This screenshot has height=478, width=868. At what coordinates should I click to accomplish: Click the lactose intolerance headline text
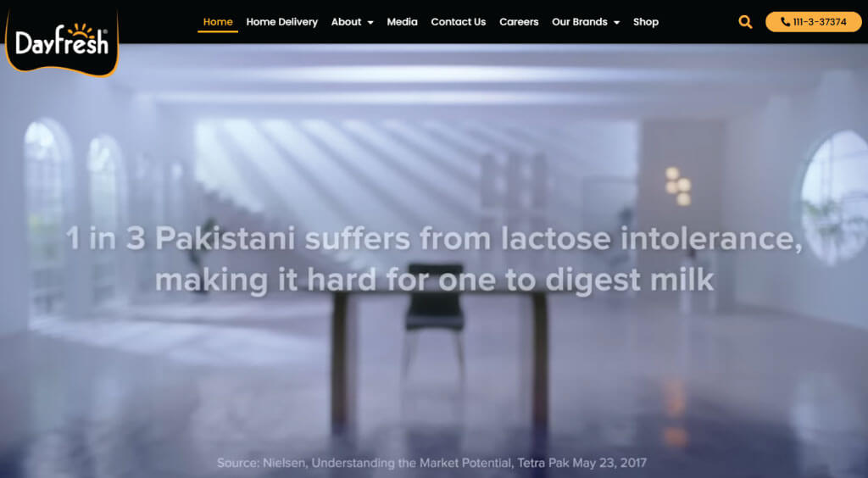[x=434, y=259]
